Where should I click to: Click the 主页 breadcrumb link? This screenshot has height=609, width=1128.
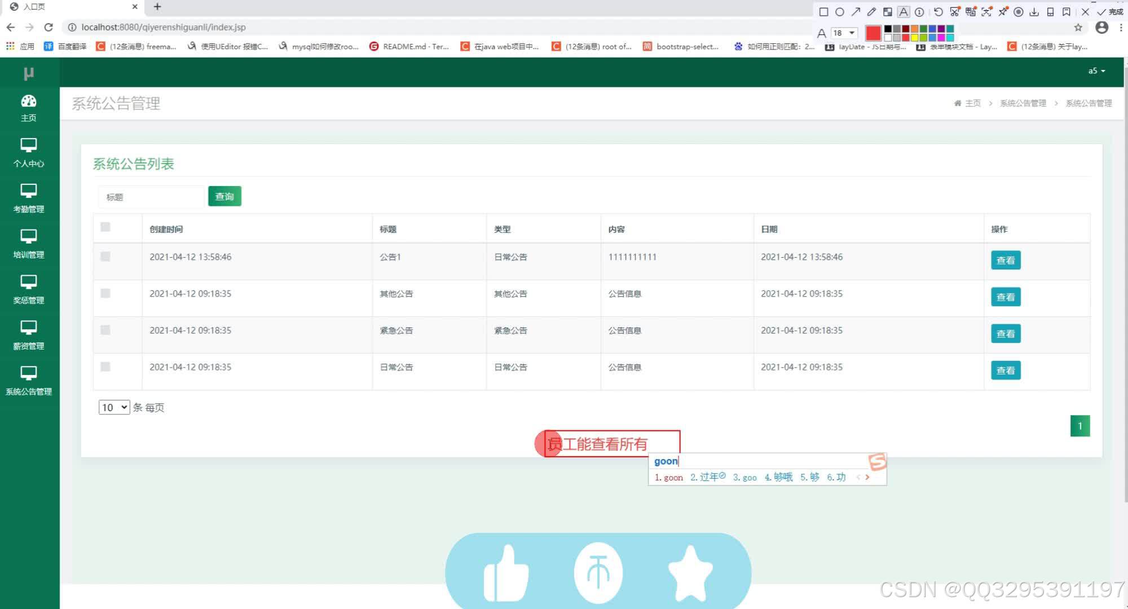point(967,103)
